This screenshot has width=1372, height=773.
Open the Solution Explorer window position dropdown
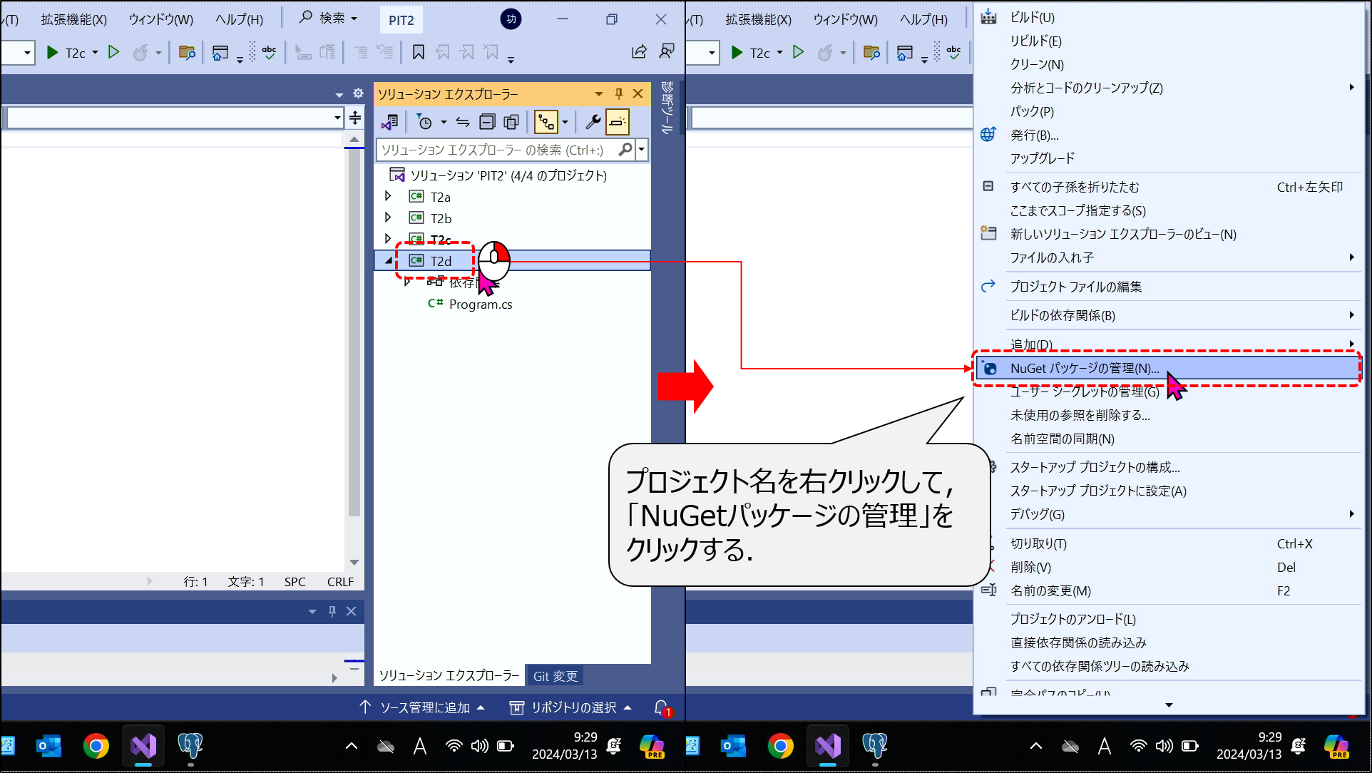pyautogui.click(x=598, y=93)
